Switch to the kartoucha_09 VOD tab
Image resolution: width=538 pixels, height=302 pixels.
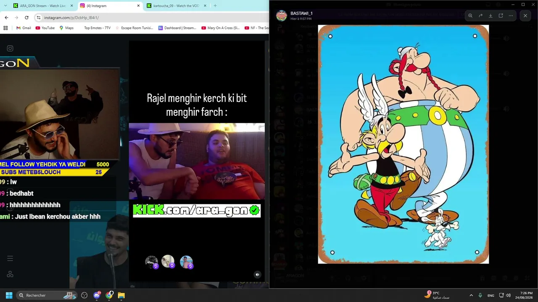[176, 6]
